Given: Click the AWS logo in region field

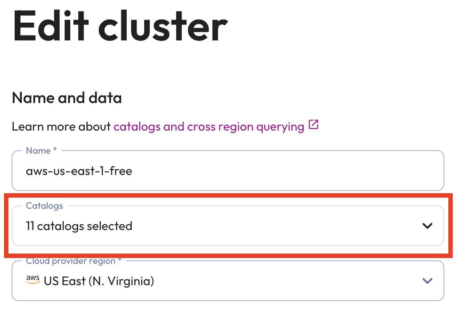Looking at the screenshot, I should tap(33, 280).
